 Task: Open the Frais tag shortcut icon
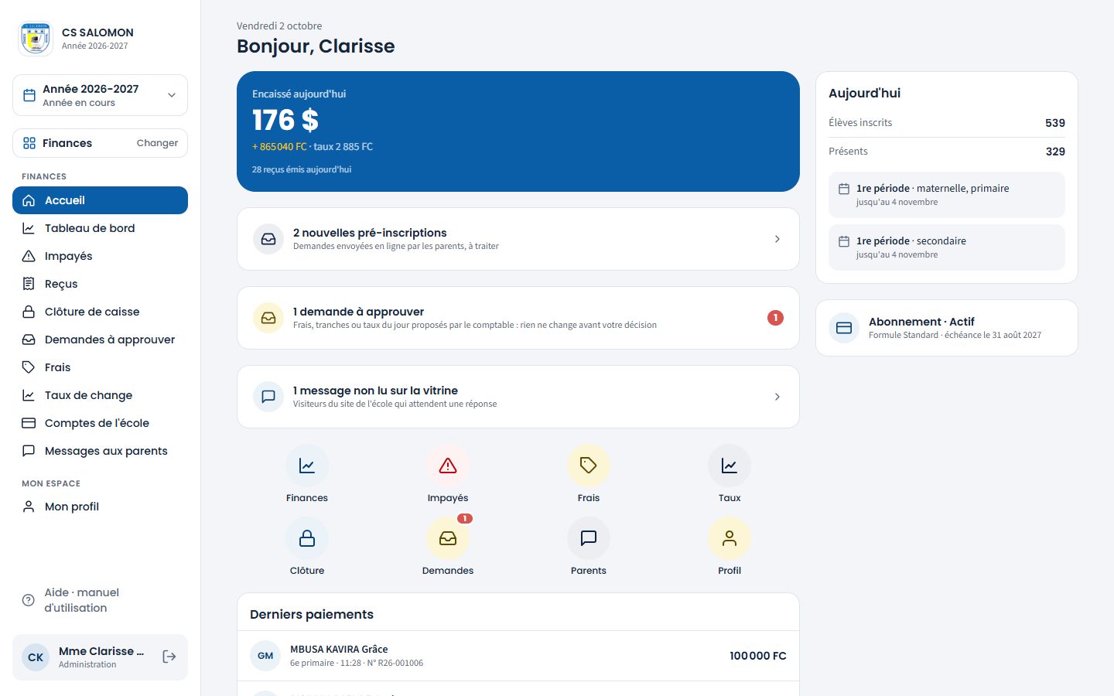click(x=589, y=466)
